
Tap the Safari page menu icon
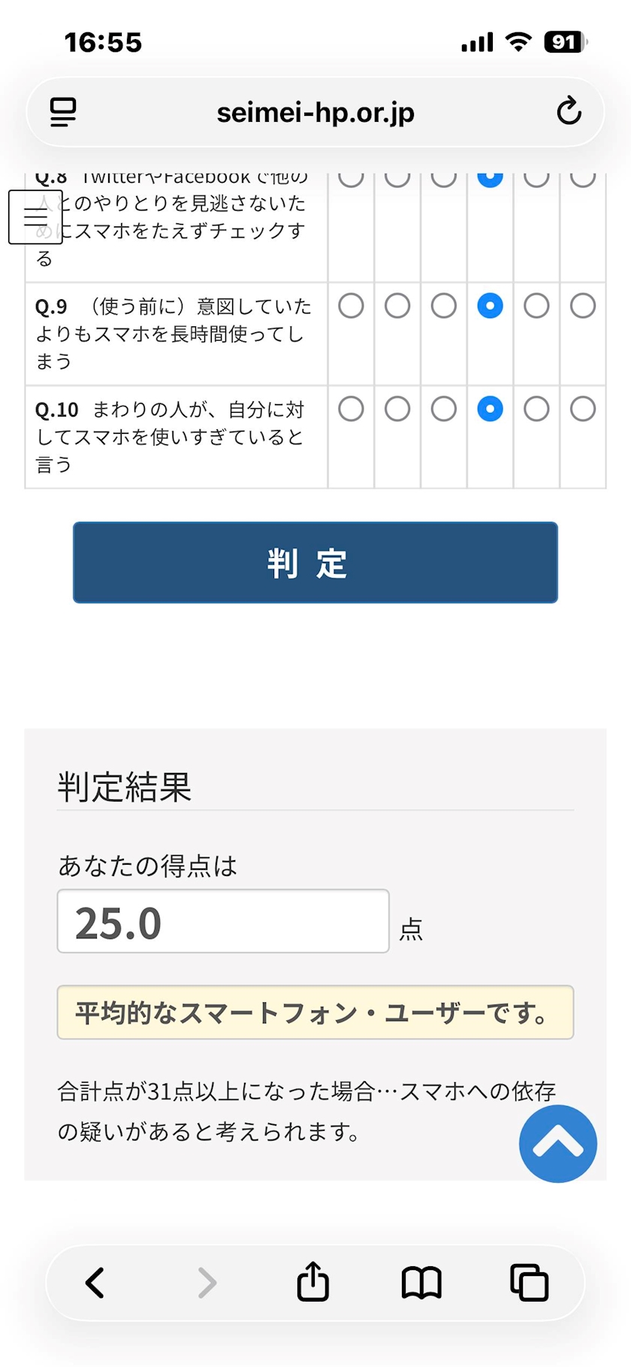tap(63, 113)
